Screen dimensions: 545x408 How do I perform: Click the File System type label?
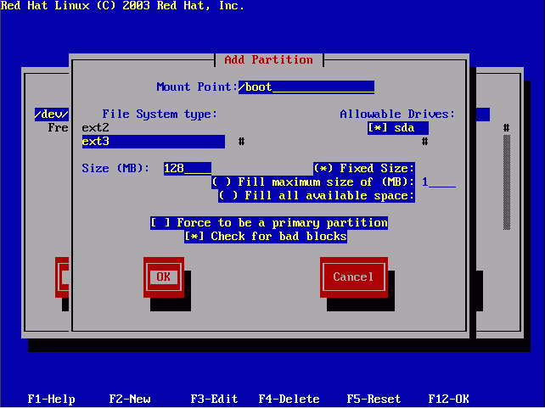(x=160, y=115)
